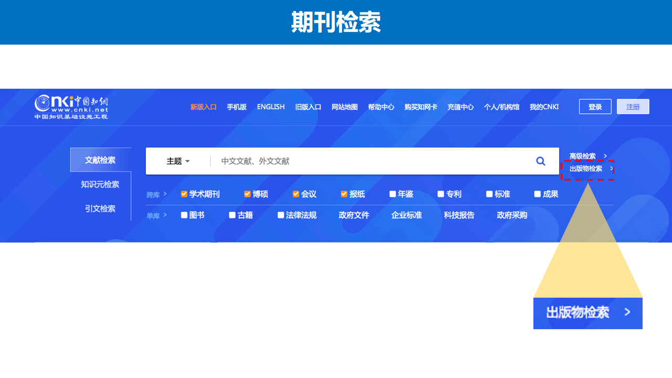Enable the 年鉴 checkbox
Screen dimensions: 672x378
pos(393,194)
